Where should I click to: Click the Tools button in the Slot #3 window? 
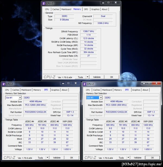(x=121, y=158)
